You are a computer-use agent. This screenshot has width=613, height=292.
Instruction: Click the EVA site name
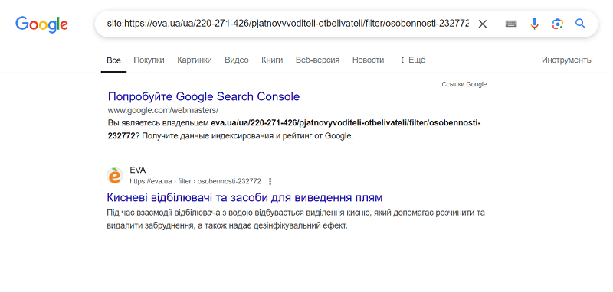tap(138, 170)
